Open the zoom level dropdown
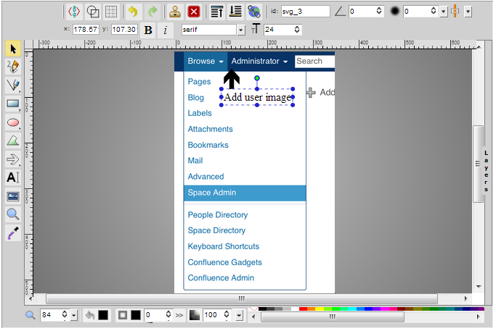Viewport: 496px width, 331px height. 74,315
